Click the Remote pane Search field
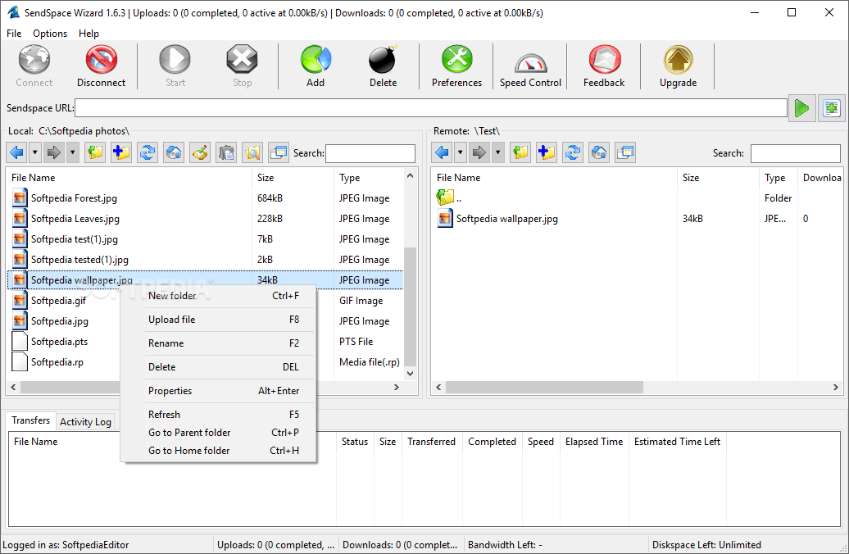The height and width of the screenshot is (554, 849). pos(796,153)
